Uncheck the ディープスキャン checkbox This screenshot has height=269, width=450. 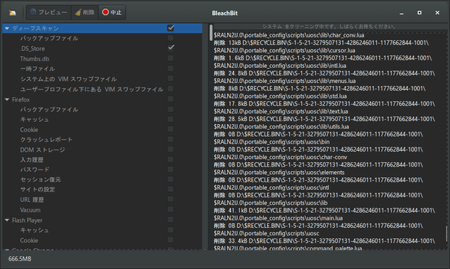(x=170, y=28)
